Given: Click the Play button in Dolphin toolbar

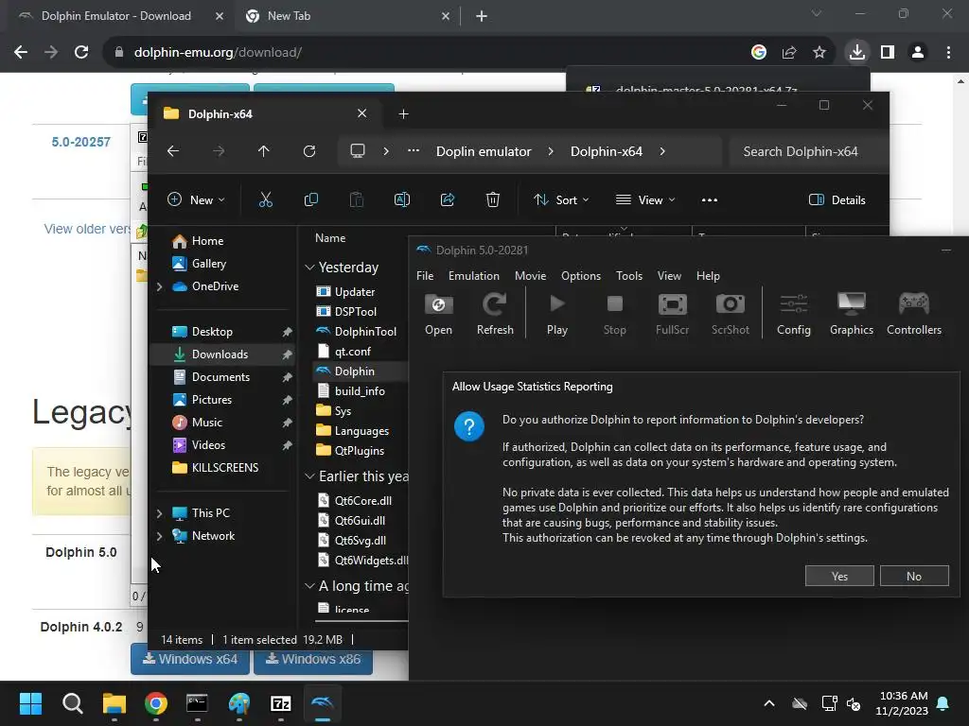Looking at the screenshot, I should click(x=556, y=314).
